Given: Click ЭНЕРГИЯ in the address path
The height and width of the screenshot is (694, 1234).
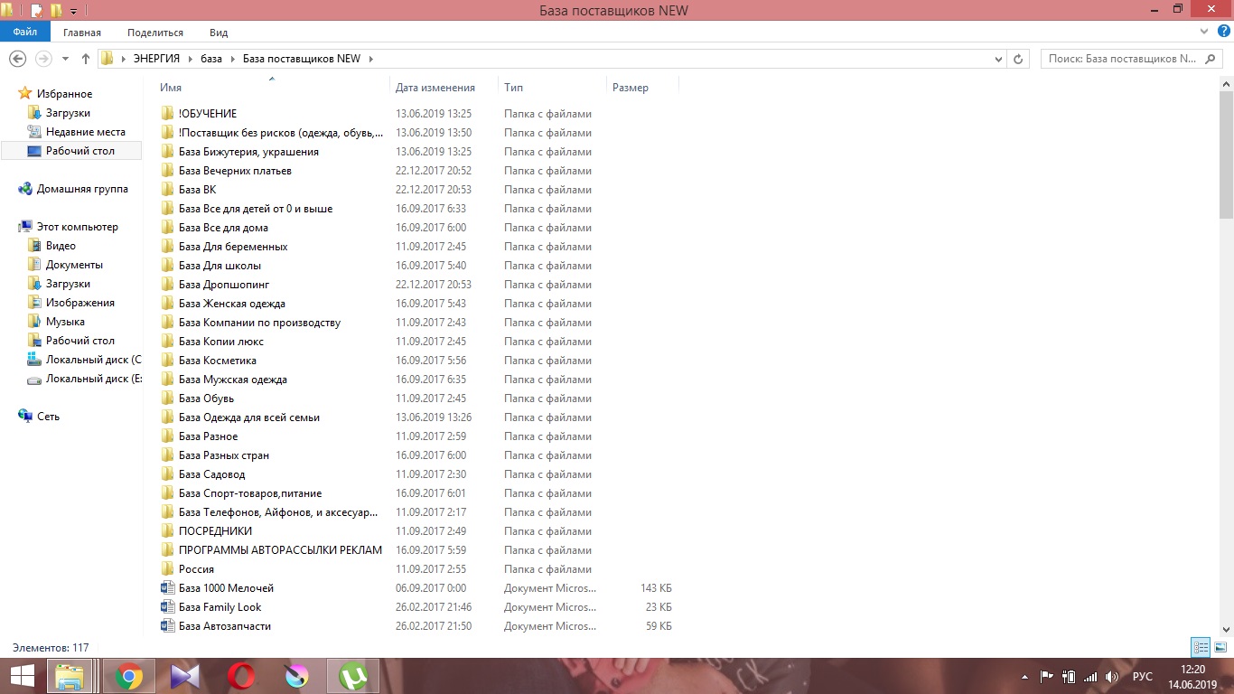Looking at the screenshot, I should coord(155,59).
